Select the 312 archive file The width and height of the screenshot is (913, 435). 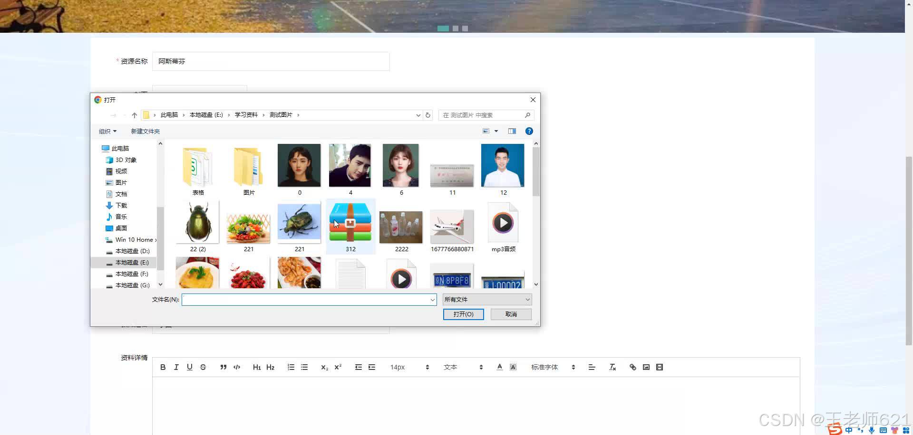click(x=350, y=227)
